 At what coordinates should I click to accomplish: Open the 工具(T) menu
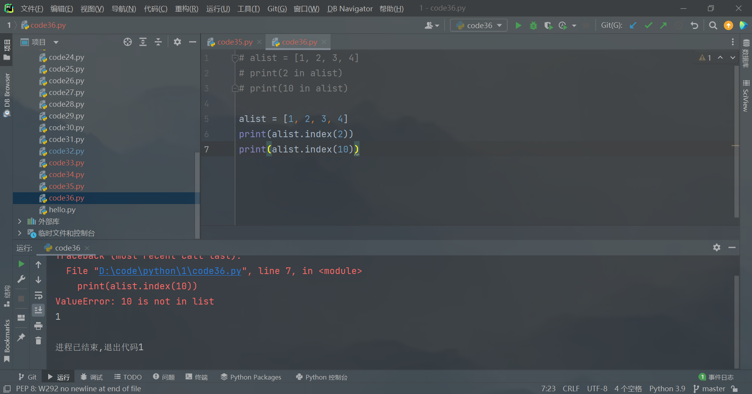click(248, 9)
